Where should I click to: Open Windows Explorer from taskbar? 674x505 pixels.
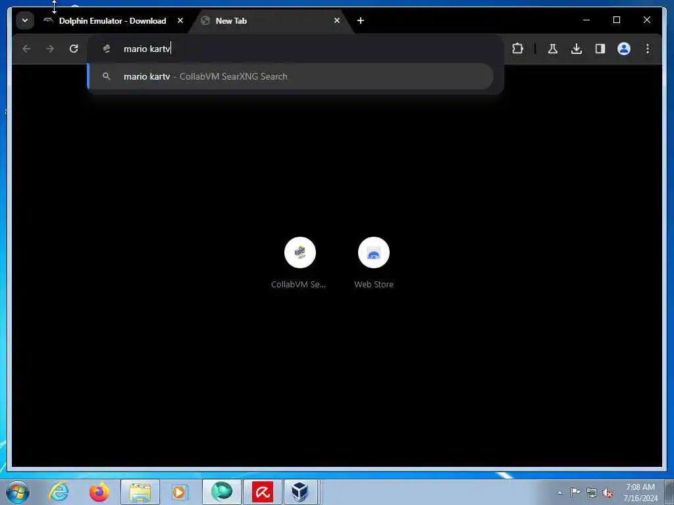(x=140, y=492)
